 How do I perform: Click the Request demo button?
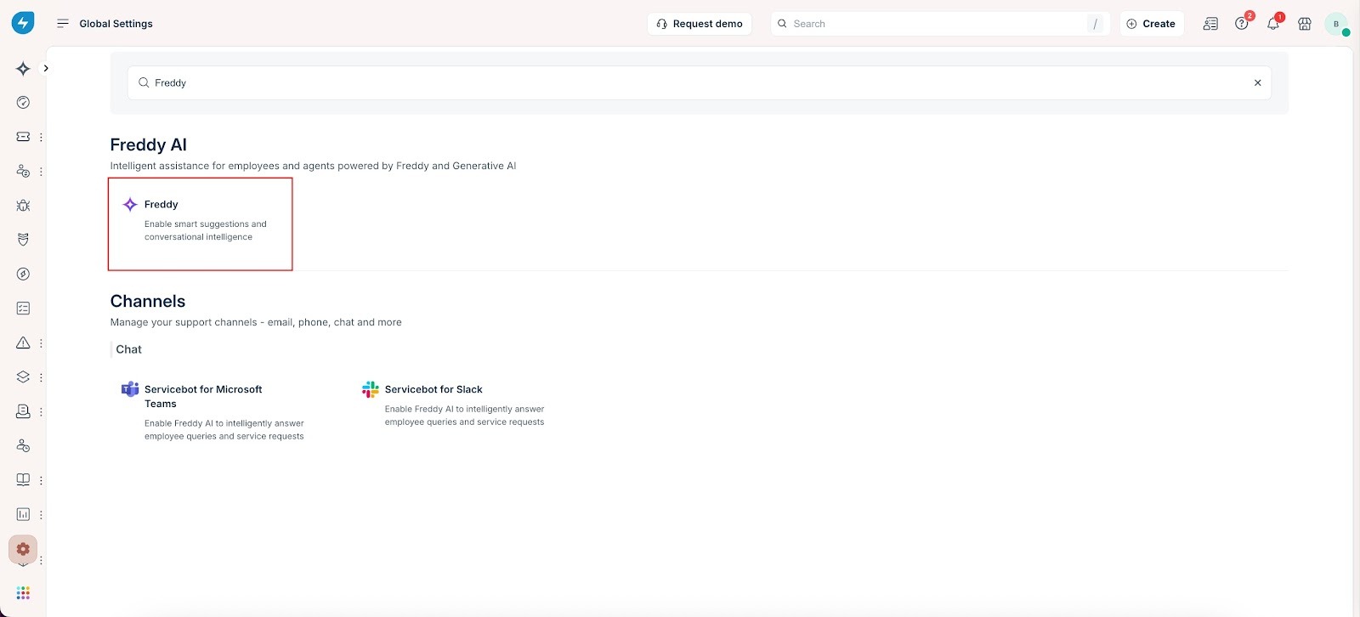pyautogui.click(x=700, y=24)
